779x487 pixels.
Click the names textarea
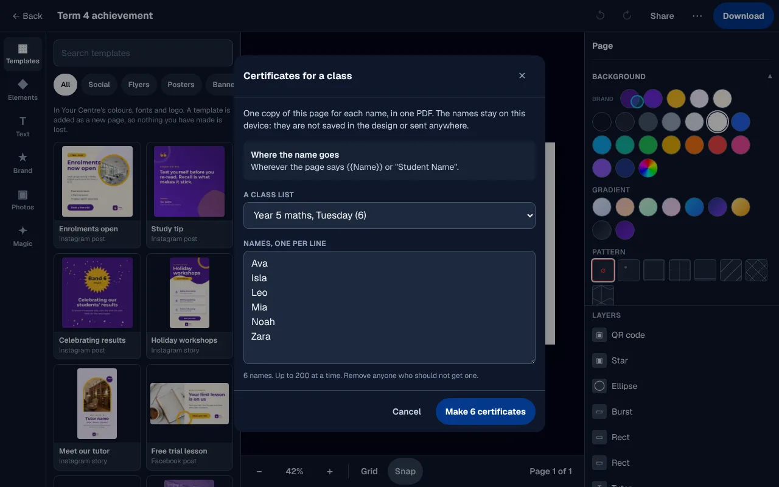389,307
